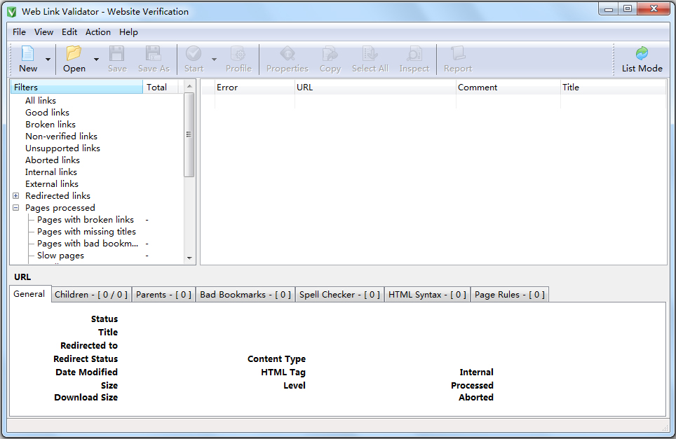Click the Save As toolbar icon
This screenshot has width=676, height=439.
coord(153,53)
